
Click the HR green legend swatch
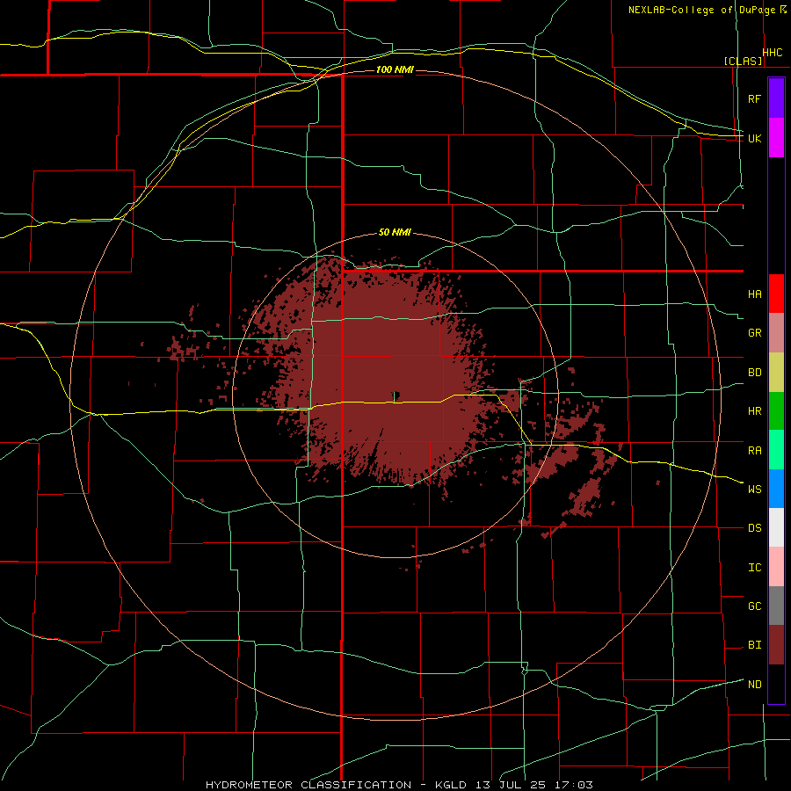776,410
